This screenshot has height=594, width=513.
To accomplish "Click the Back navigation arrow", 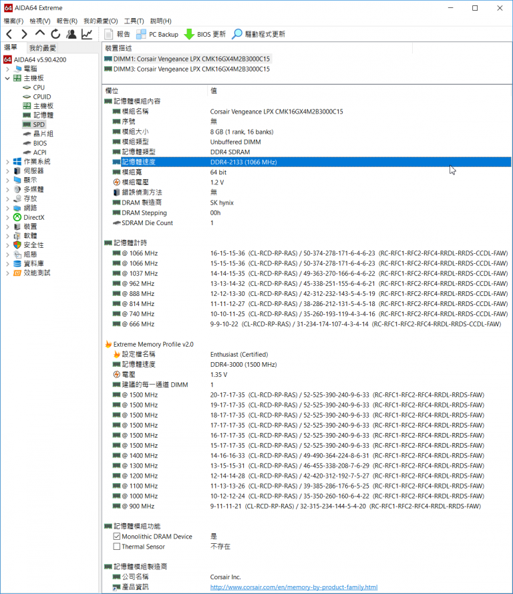I will click(9, 34).
